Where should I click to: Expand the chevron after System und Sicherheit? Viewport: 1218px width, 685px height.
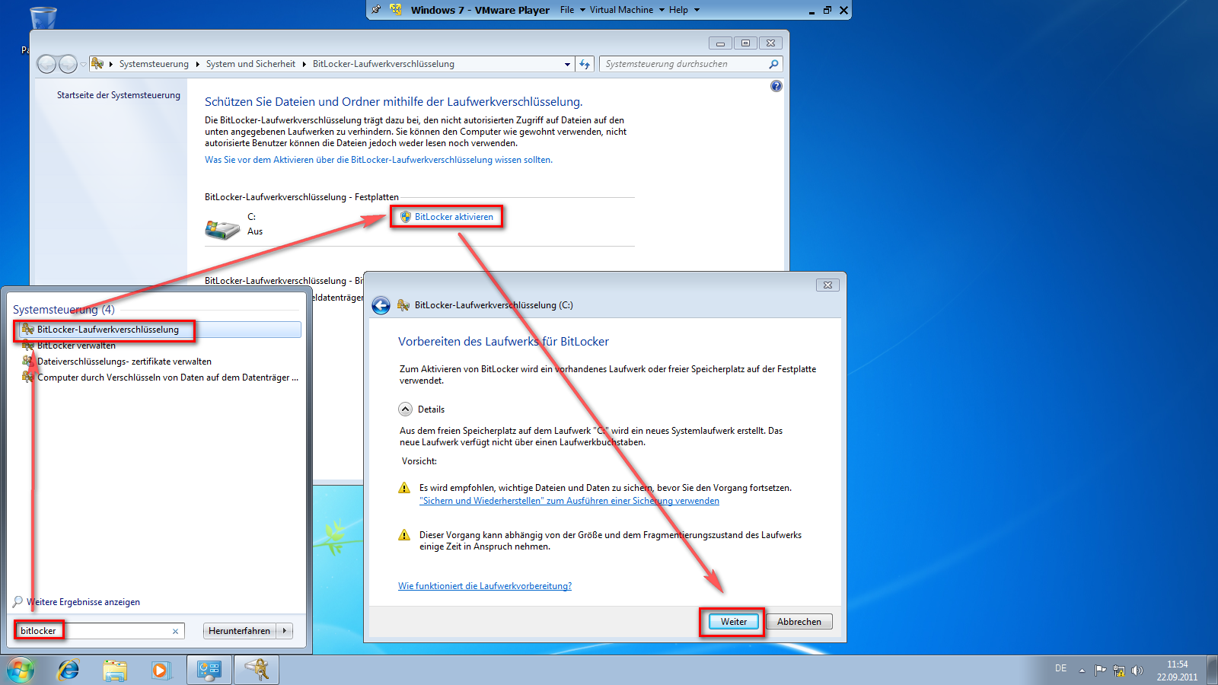pos(304,64)
